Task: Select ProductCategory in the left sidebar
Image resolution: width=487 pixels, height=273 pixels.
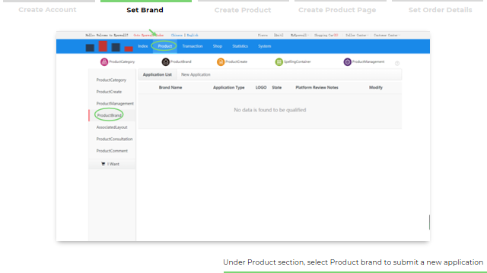Action: click(x=111, y=80)
